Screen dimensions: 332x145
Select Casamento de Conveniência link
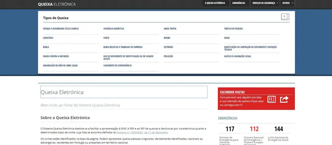coord(117,66)
